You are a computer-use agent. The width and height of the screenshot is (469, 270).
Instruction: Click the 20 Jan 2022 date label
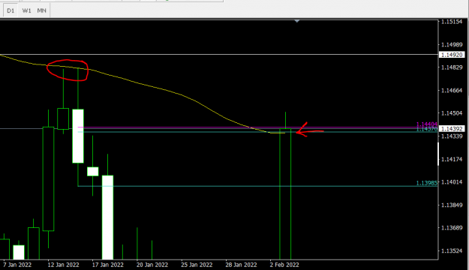pyautogui.click(x=152, y=265)
